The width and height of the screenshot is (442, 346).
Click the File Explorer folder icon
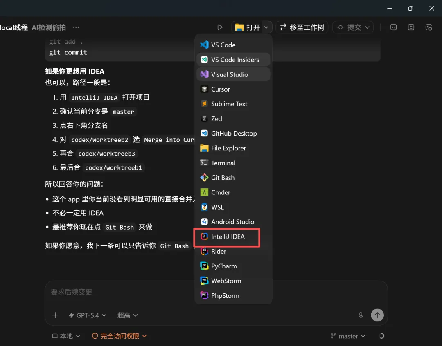tap(204, 148)
